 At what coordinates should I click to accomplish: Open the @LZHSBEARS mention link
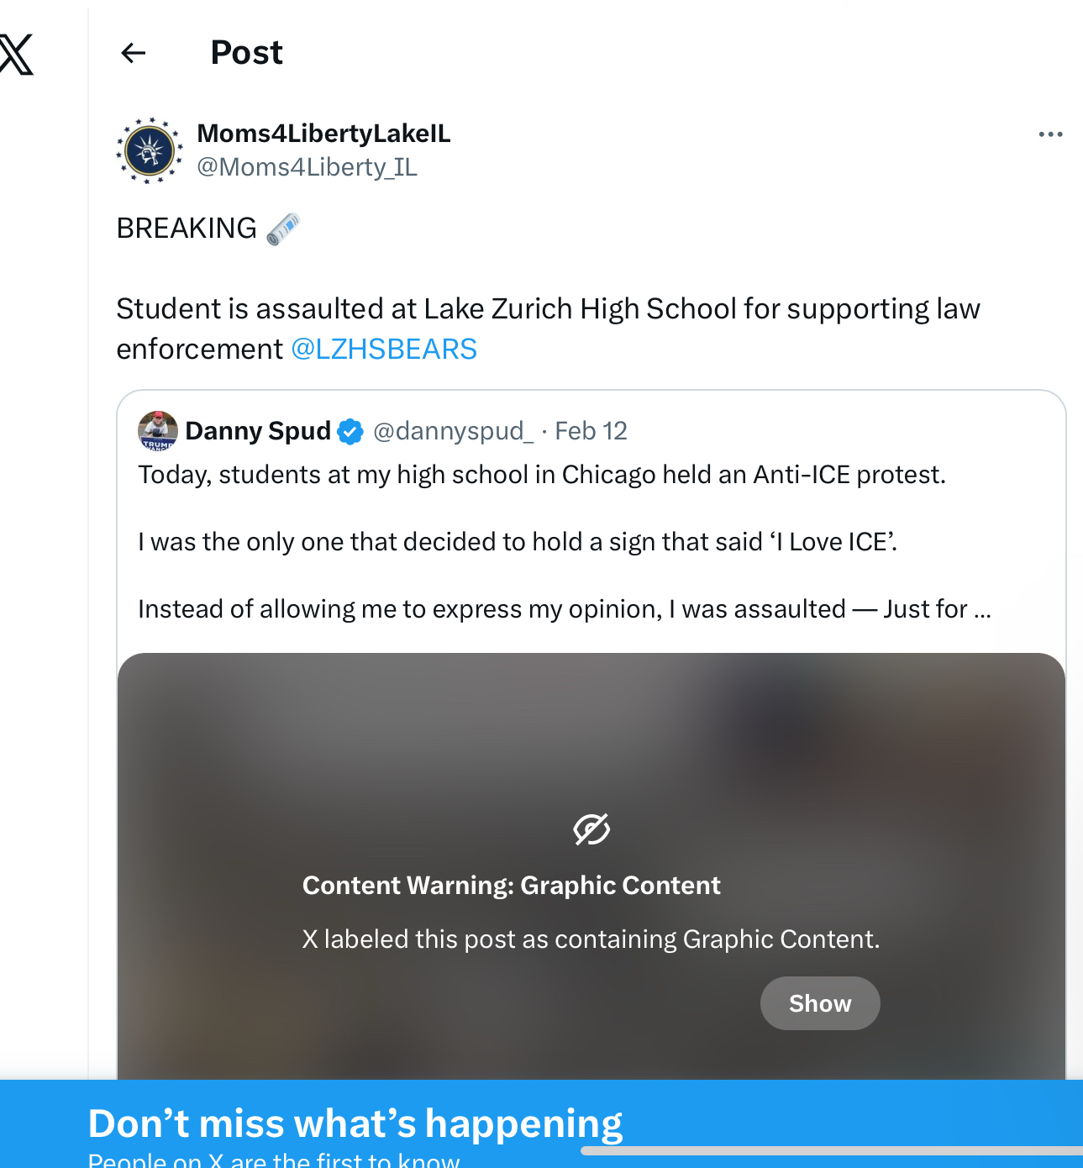384,349
